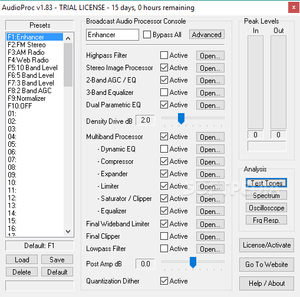
Task: Toggle Limiter Active checkbox
Action: click(x=164, y=186)
